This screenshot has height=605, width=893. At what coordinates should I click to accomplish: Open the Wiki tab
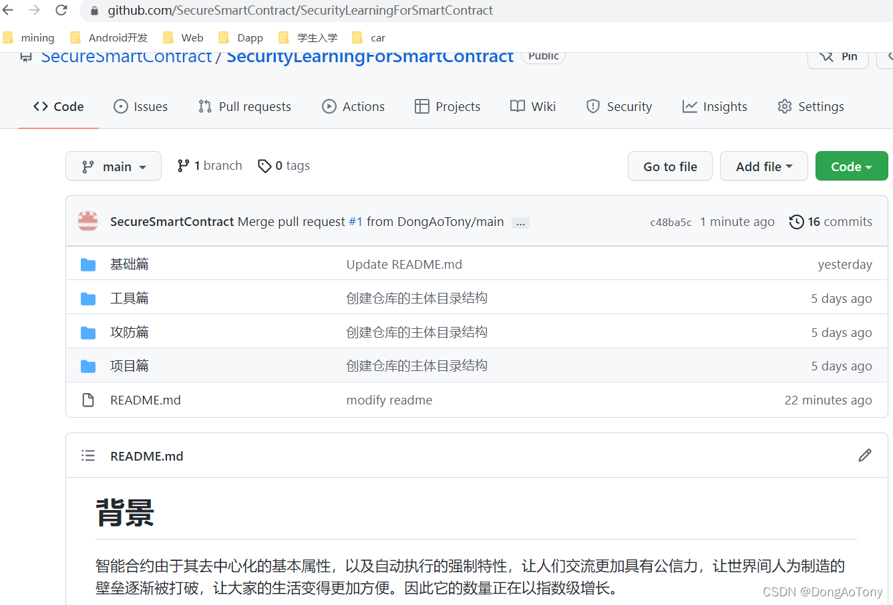click(x=533, y=106)
